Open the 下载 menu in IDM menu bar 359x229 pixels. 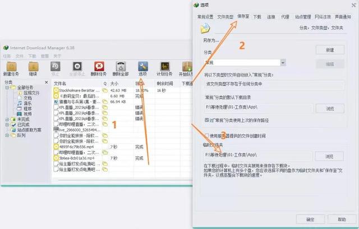32,56
